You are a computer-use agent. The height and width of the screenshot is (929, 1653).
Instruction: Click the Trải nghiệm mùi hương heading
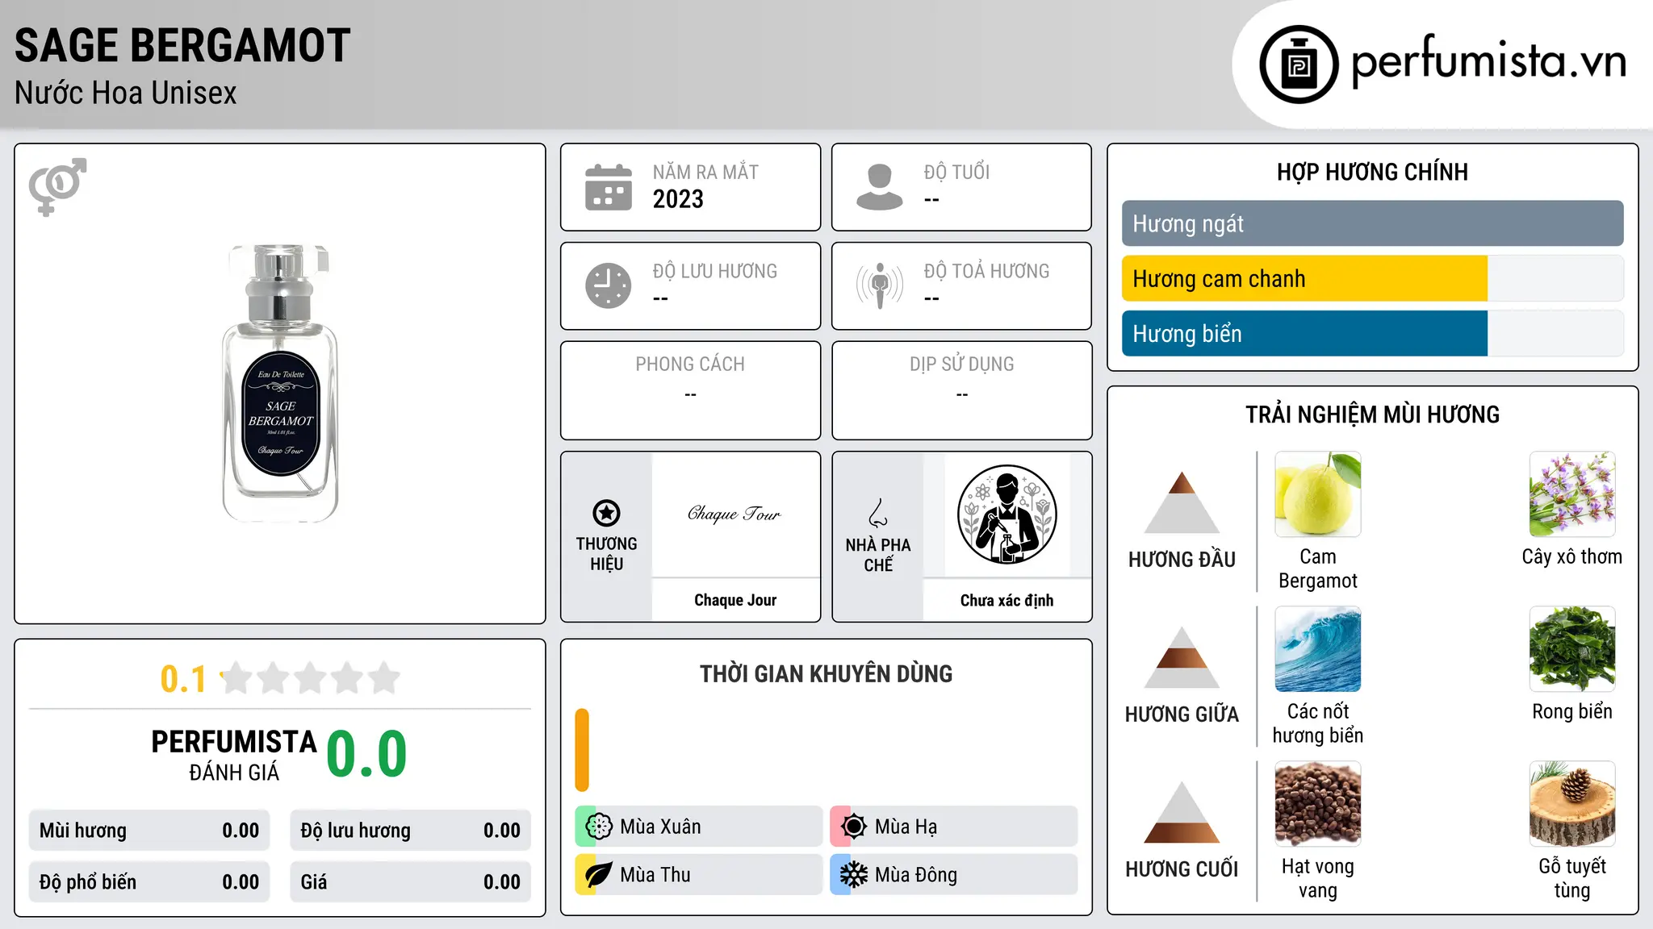coord(1372,415)
